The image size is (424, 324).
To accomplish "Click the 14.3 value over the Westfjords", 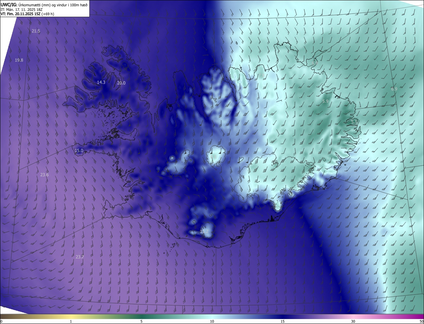I will (101, 82).
